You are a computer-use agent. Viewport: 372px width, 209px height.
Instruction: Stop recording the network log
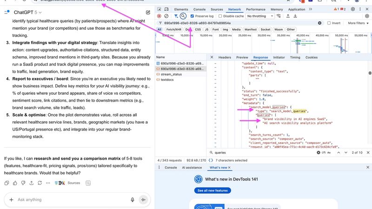pyautogui.click(x=159, y=16)
